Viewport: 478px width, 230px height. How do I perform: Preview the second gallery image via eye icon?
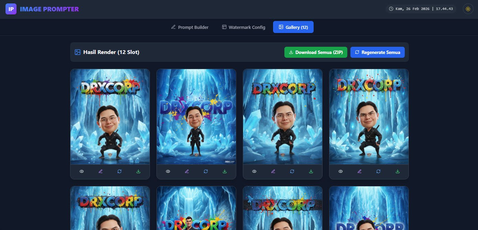168,171
